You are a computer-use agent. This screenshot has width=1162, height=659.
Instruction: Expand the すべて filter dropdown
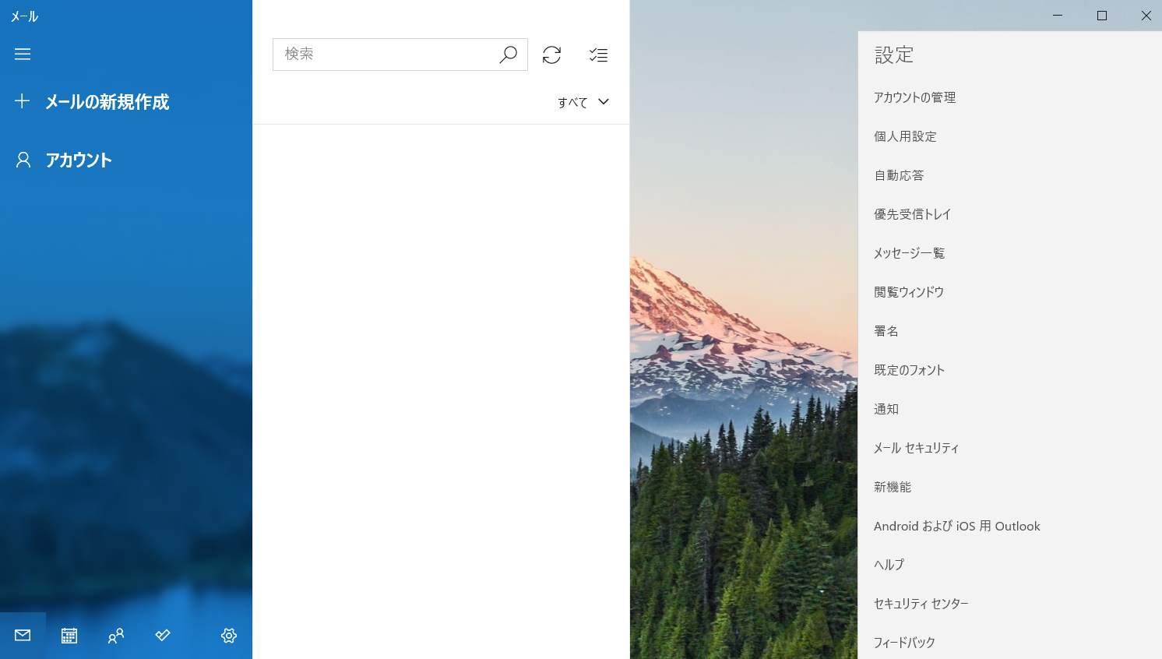(x=583, y=102)
